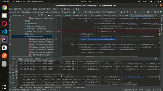Open the Build menu
Image resolution: width=163 pixels, height=91 pixels.
click(x=49, y=9)
